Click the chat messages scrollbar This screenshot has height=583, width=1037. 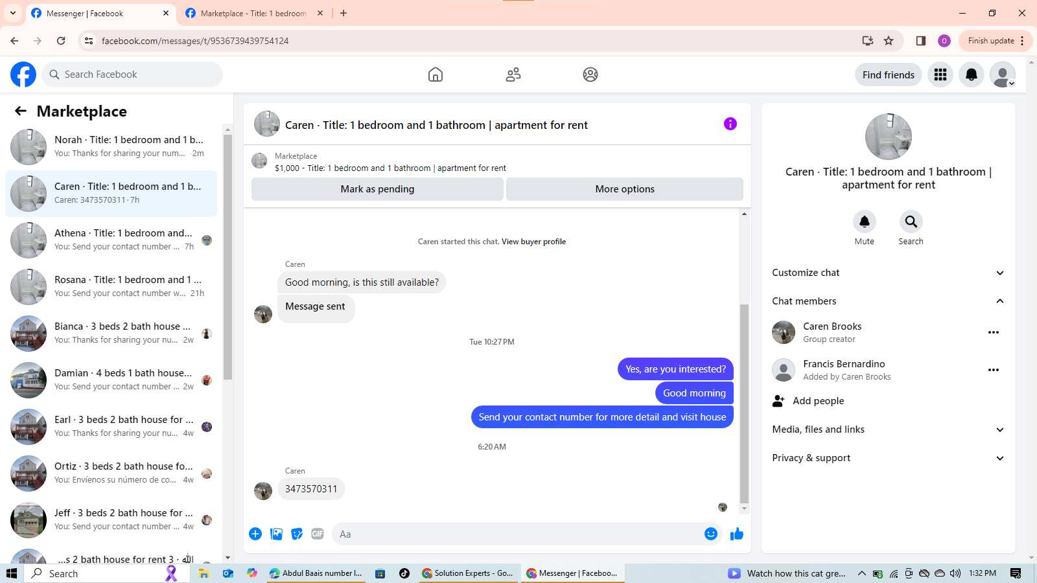click(744, 403)
